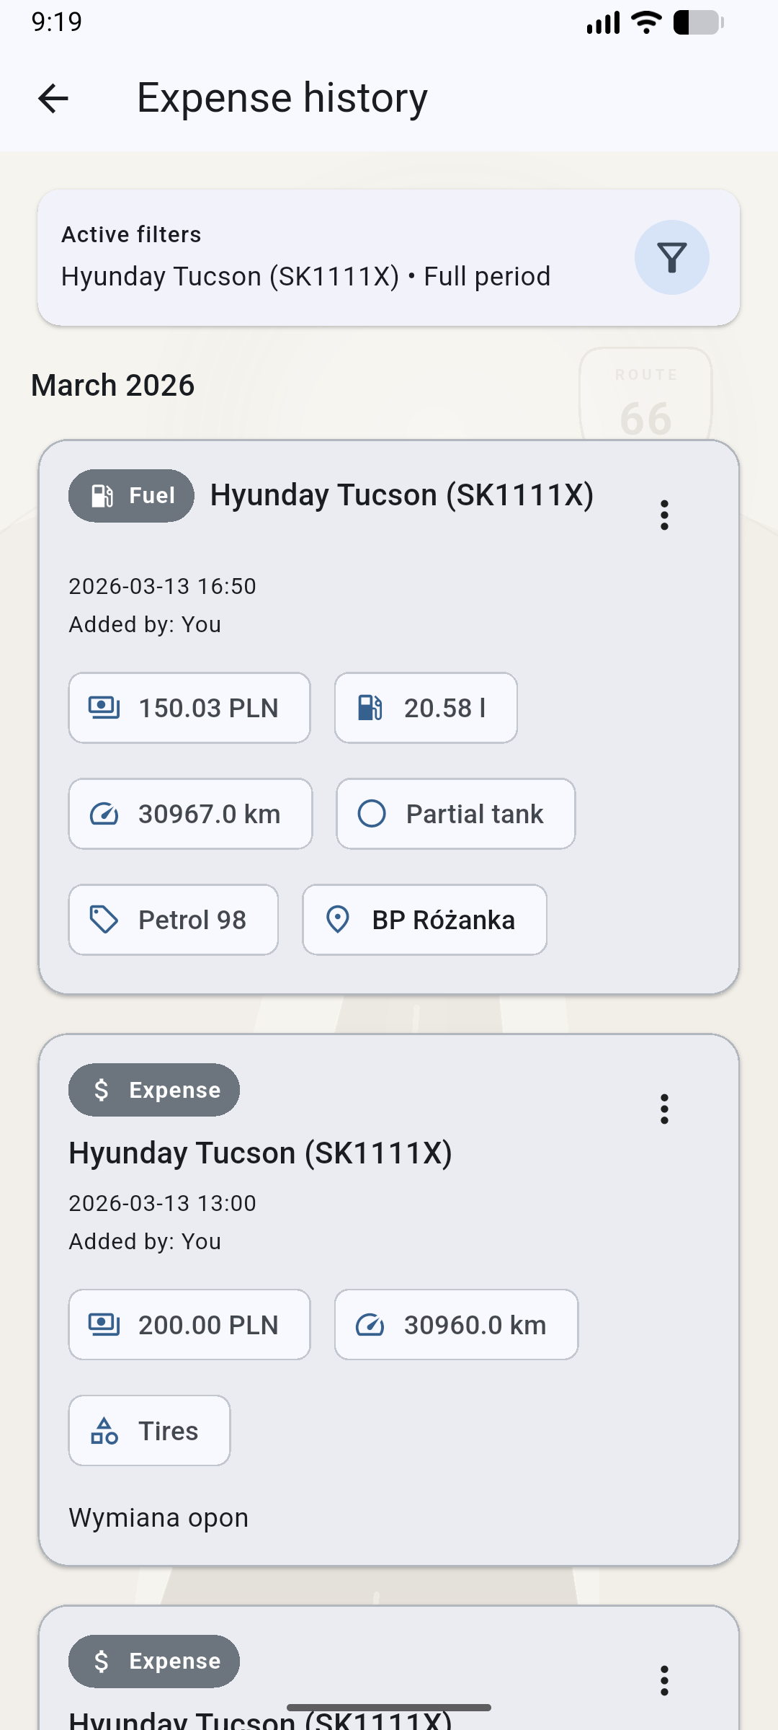Viewport: 778px width, 1730px height.
Task: Tap the Partial tank indicator
Action: pyautogui.click(x=455, y=814)
